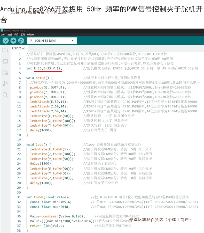The width and height of the screenshot is (204, 233).
Task: Open the Boards Manager sidebar icon
Action: (x=5, y=61)
